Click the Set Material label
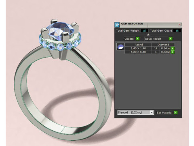The image size is (194, 146). point(164,113)
